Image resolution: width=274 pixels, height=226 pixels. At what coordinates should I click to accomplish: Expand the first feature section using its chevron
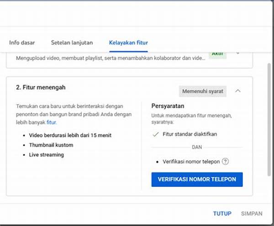[237, 53]
